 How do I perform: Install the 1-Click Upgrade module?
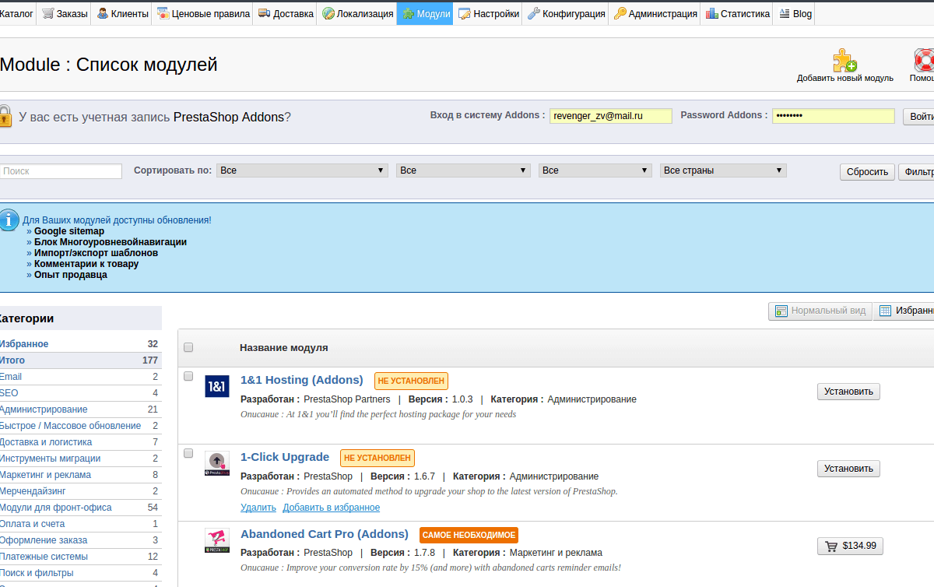[848, 469]
